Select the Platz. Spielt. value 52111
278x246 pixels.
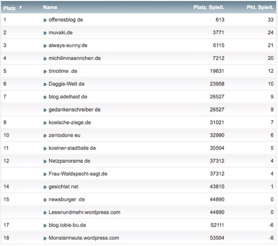click(217, 225)
